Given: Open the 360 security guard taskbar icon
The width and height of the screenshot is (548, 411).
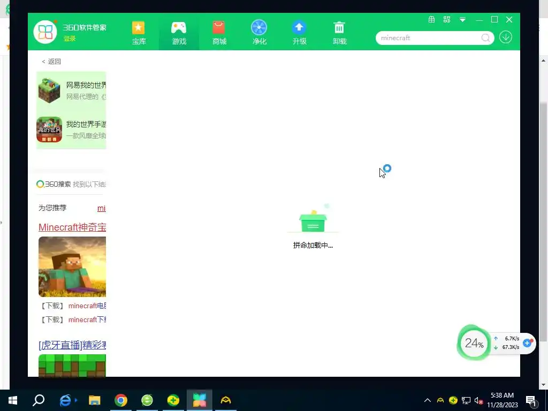Looking at the screenshot, I should click(x=173, y=400).
